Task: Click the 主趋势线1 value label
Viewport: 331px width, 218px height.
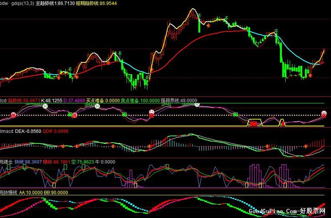Action: (55, 3)
